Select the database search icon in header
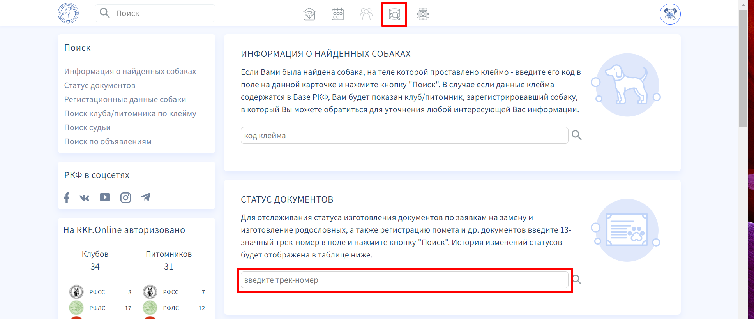This screenshot has height=319, width=754. point(394,14)
